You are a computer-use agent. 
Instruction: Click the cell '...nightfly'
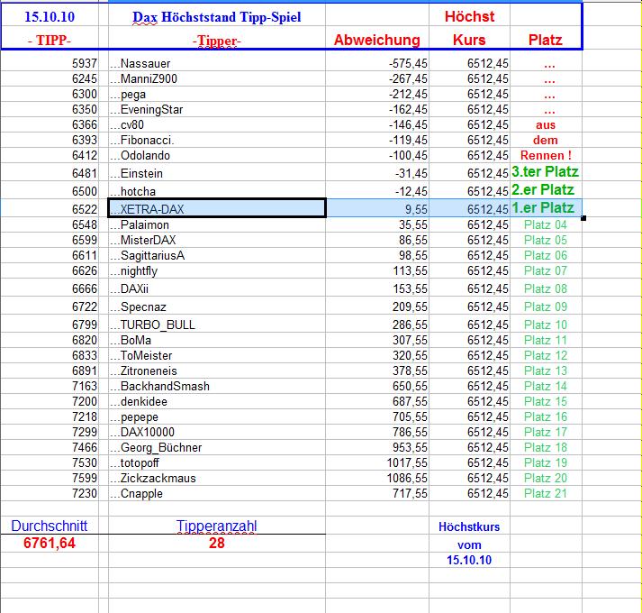coord(217,270)
